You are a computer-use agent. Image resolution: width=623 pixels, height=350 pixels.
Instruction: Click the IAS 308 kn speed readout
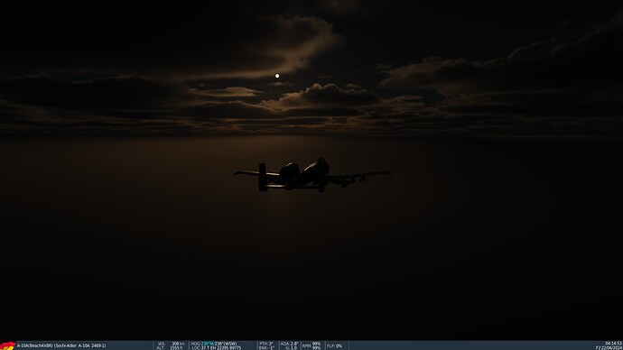tap(171, 344)
